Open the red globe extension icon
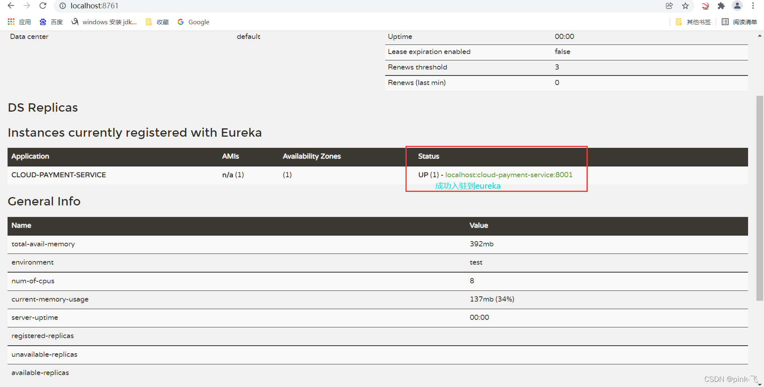Screen dimensions: 764x387 [705, 6]
